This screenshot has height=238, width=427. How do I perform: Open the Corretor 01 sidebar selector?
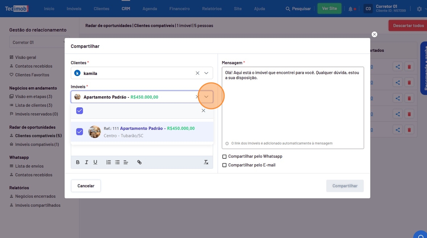point(39,43)
